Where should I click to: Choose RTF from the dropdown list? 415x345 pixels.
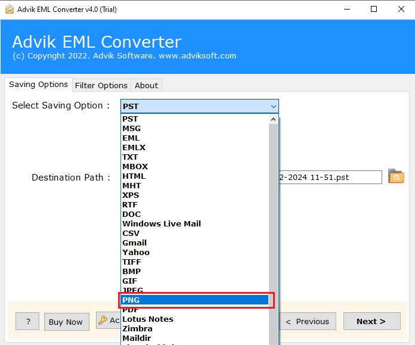195,205
